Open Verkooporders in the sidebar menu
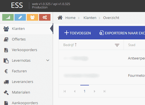Viewport: 145px width, 105px height. point(26,50)
